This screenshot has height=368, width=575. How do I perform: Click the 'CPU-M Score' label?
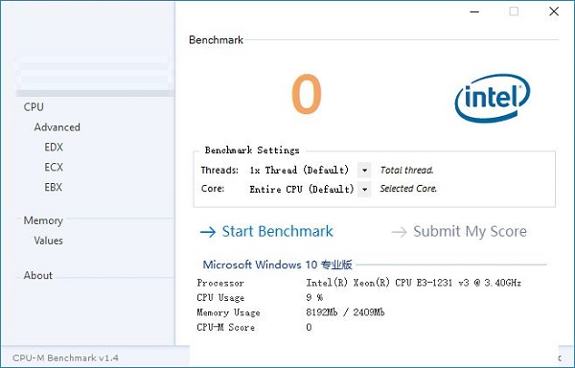pos(225,328)
